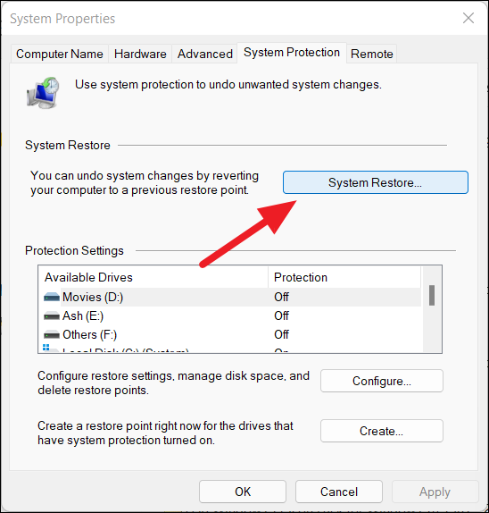489x513 pixels.
Task: Click Create... to make a restore point
Action: coord(382,431)
